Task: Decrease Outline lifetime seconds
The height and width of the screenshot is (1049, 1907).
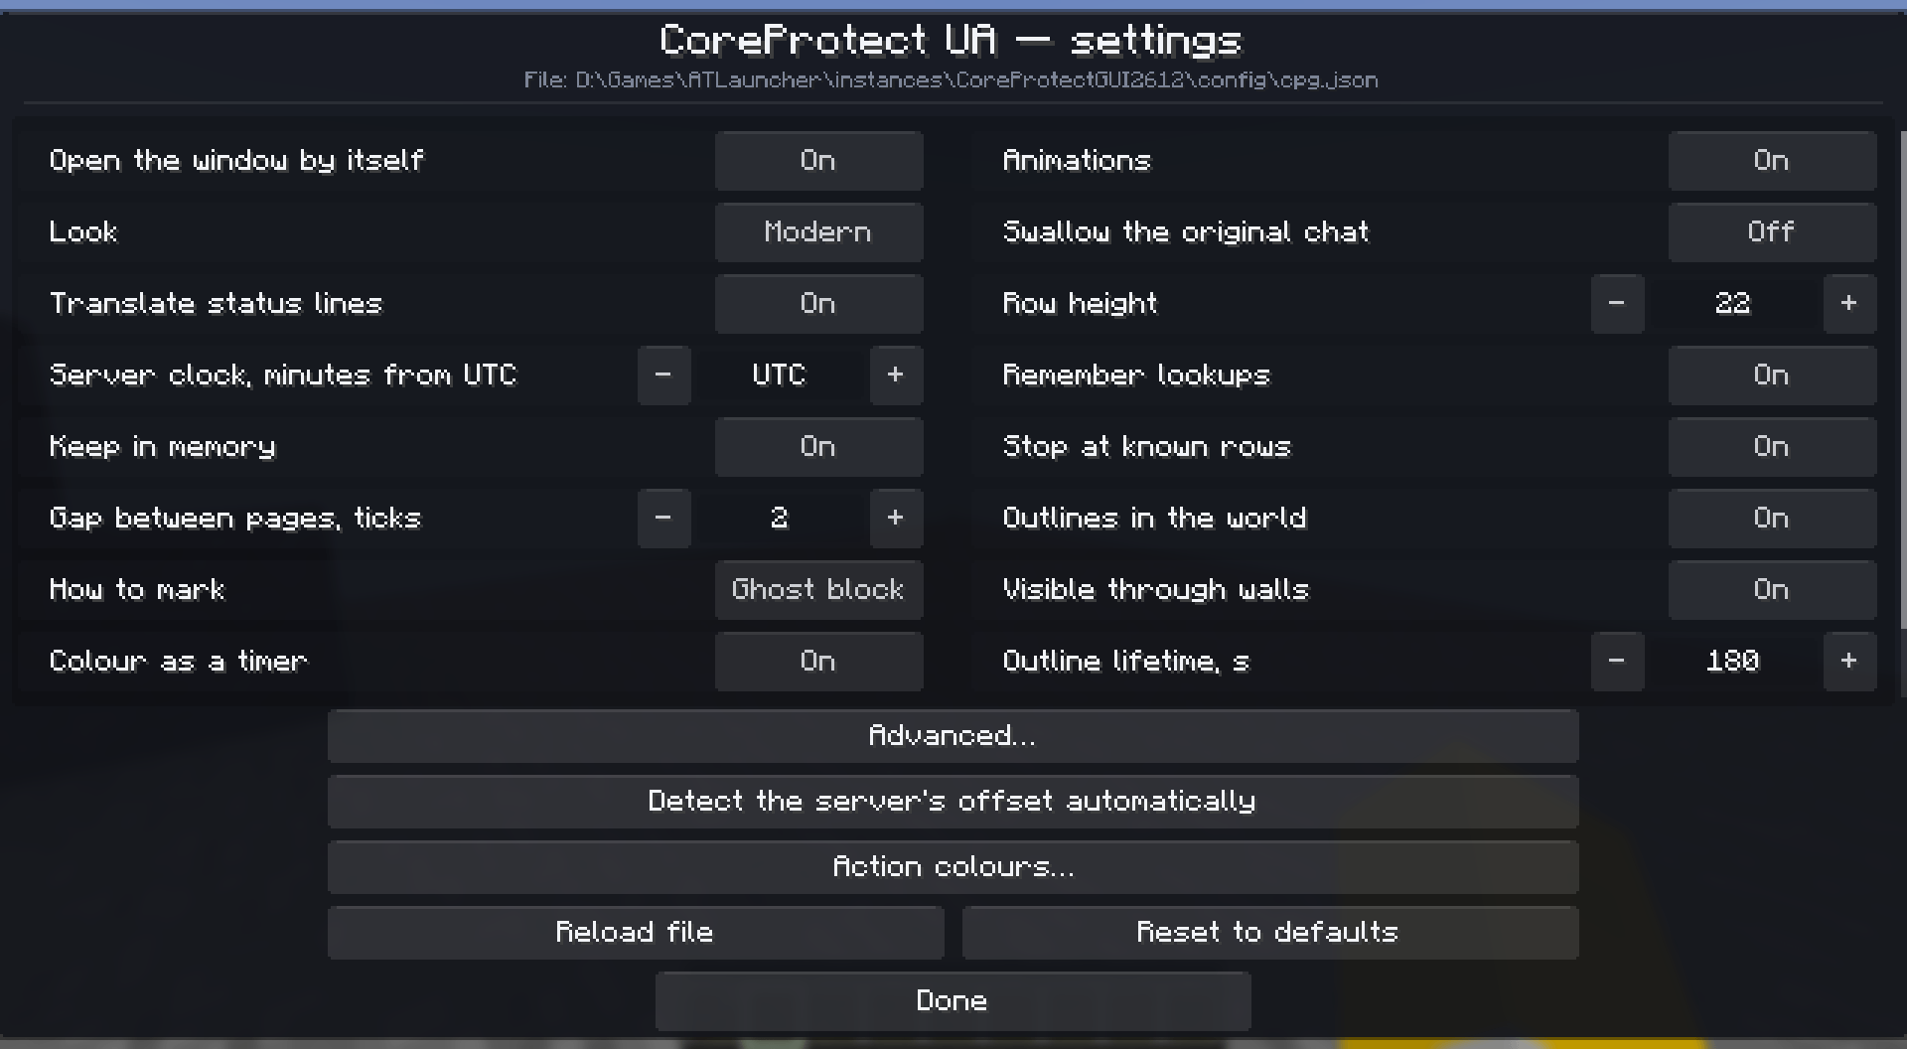Action: (1617, 662)
